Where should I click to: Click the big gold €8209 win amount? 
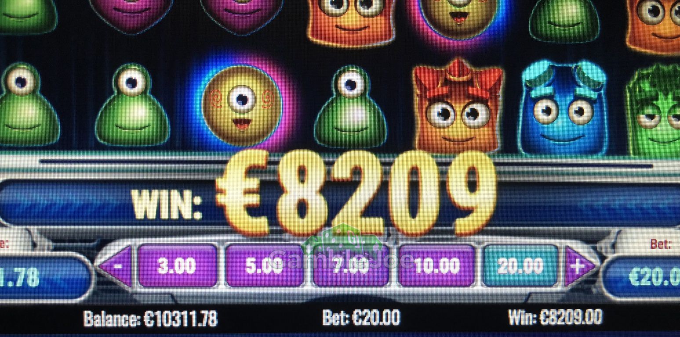[356, 193]
